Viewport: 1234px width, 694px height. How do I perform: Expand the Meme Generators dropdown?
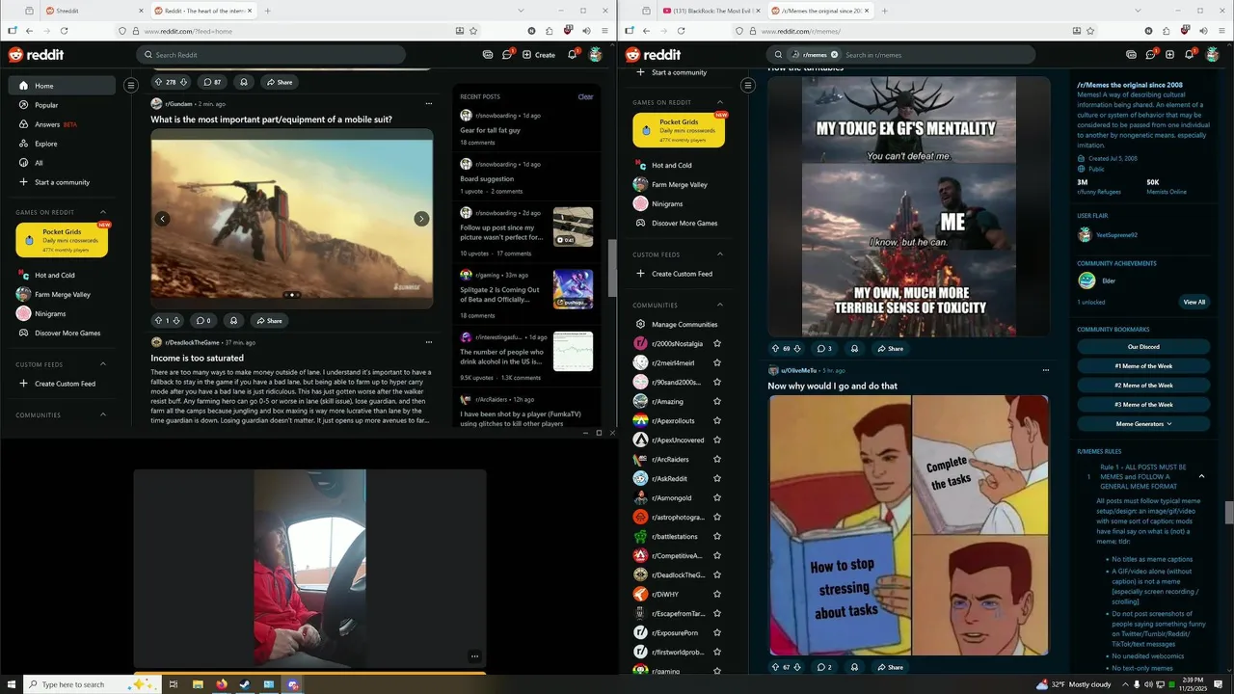pyautogui.click(x=1143, y=424)
